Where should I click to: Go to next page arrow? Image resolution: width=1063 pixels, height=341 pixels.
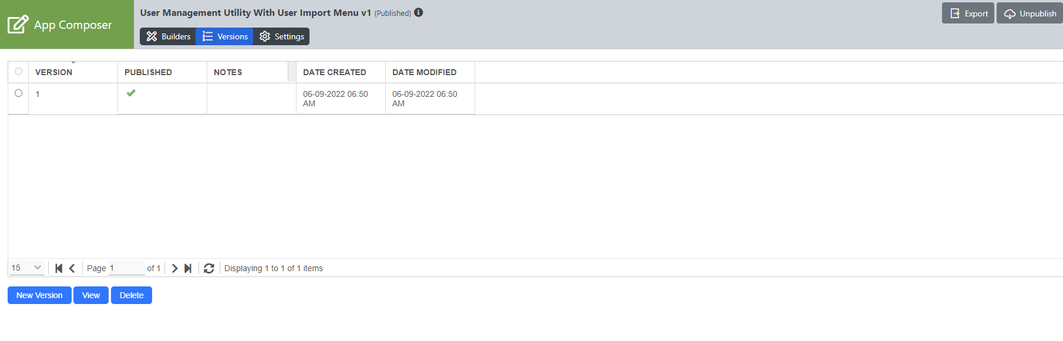(x=174, y=268)
